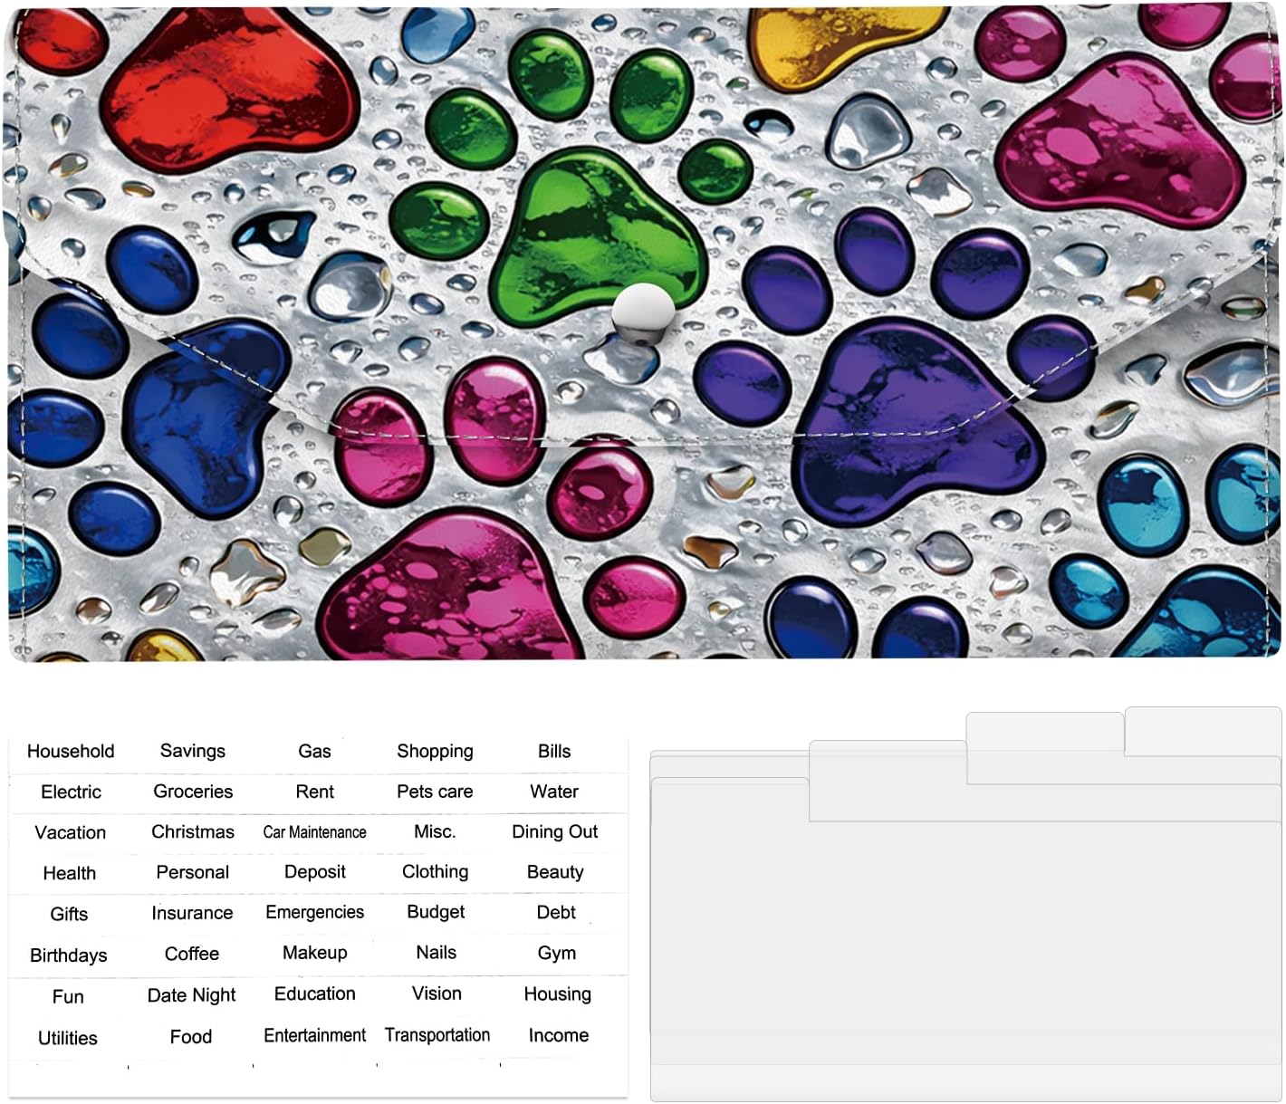The image size is (1286, 1104).
Task: Select the 'Education' label
Action: [x=314, y=994]
